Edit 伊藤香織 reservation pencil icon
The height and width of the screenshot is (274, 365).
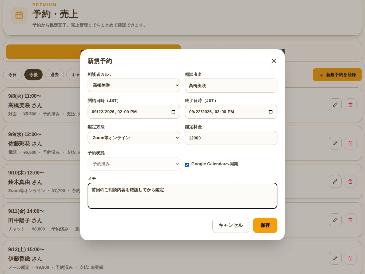tap(335, 258)
